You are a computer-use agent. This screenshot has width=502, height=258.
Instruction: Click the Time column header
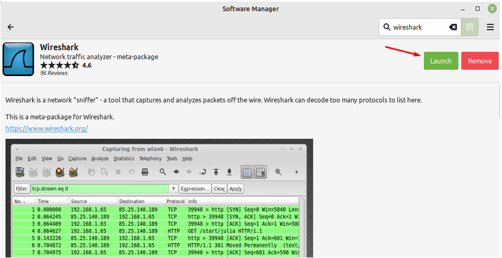tap(52, 201)
